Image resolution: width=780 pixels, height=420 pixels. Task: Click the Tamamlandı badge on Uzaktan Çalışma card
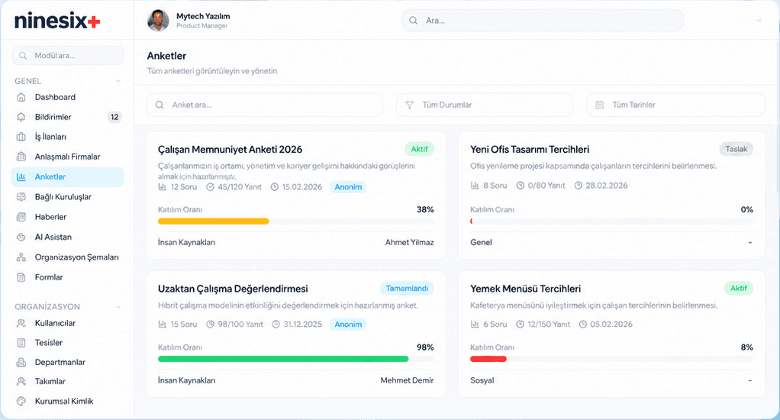pos(407,288)
